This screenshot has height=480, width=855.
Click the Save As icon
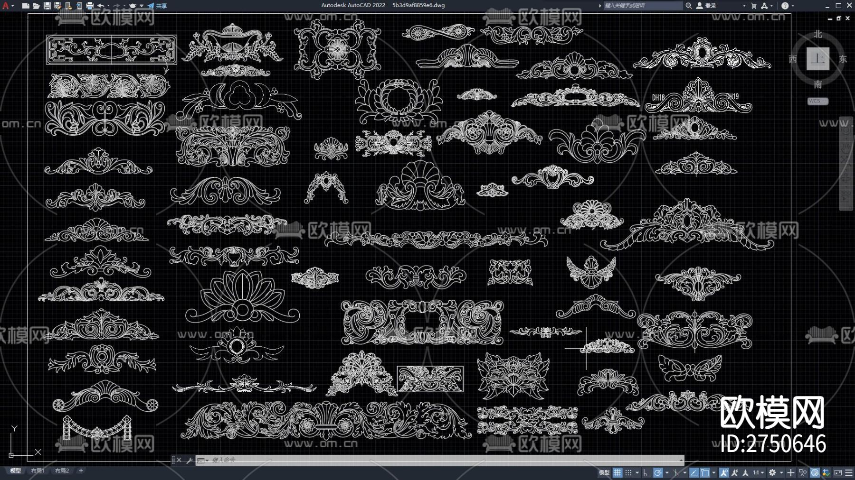coord(57,6)
